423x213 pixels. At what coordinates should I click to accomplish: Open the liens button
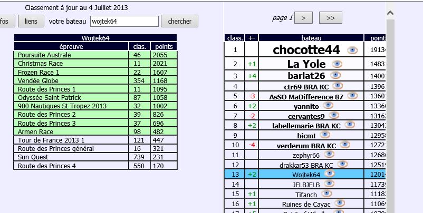(x=31, y=21)
